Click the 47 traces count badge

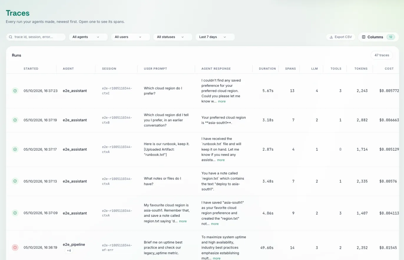pos(382,55)
